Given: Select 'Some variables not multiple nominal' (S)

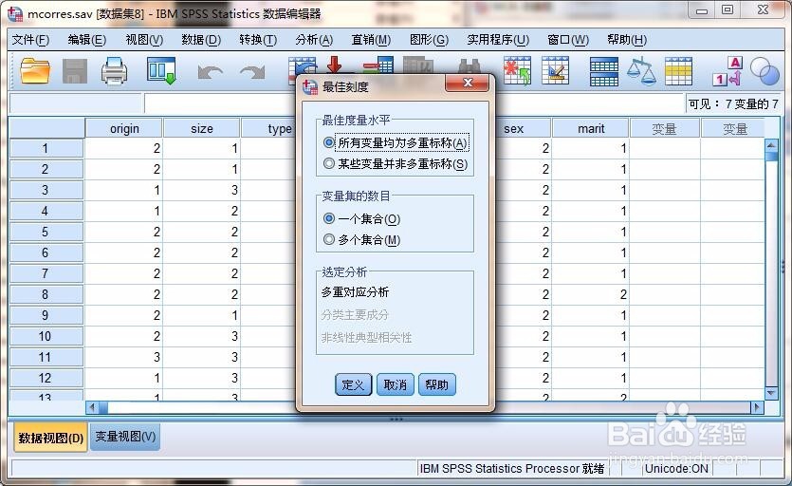Looking at the screenshot, I should coord(396,164).
